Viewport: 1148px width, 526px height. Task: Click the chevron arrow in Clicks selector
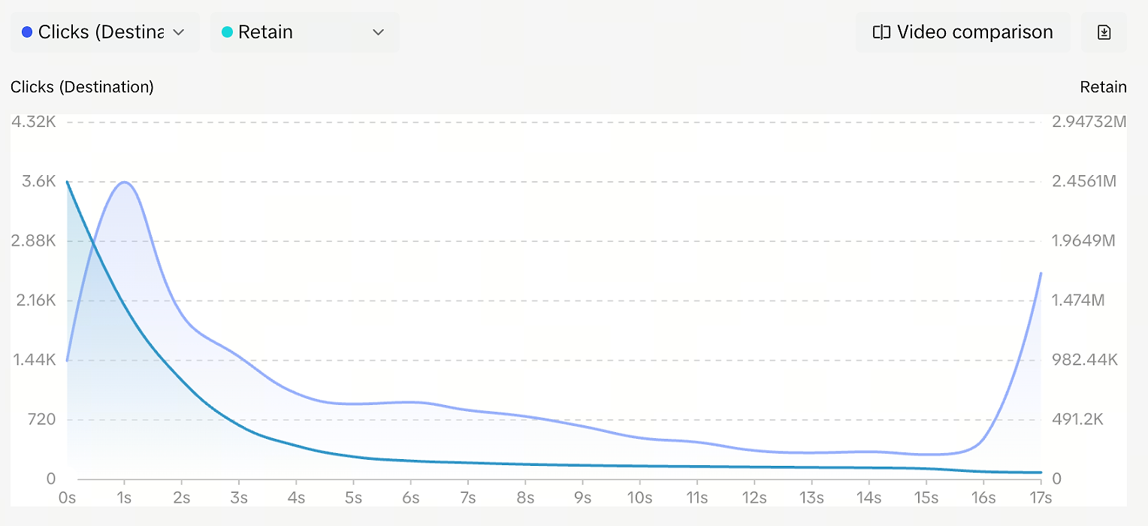[179, 32]
